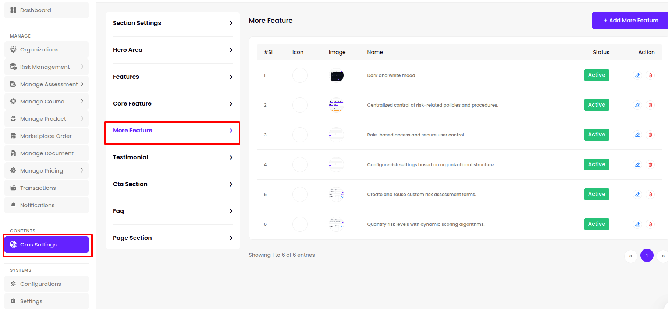Toggle Active status of Dark and white mood

596,75
